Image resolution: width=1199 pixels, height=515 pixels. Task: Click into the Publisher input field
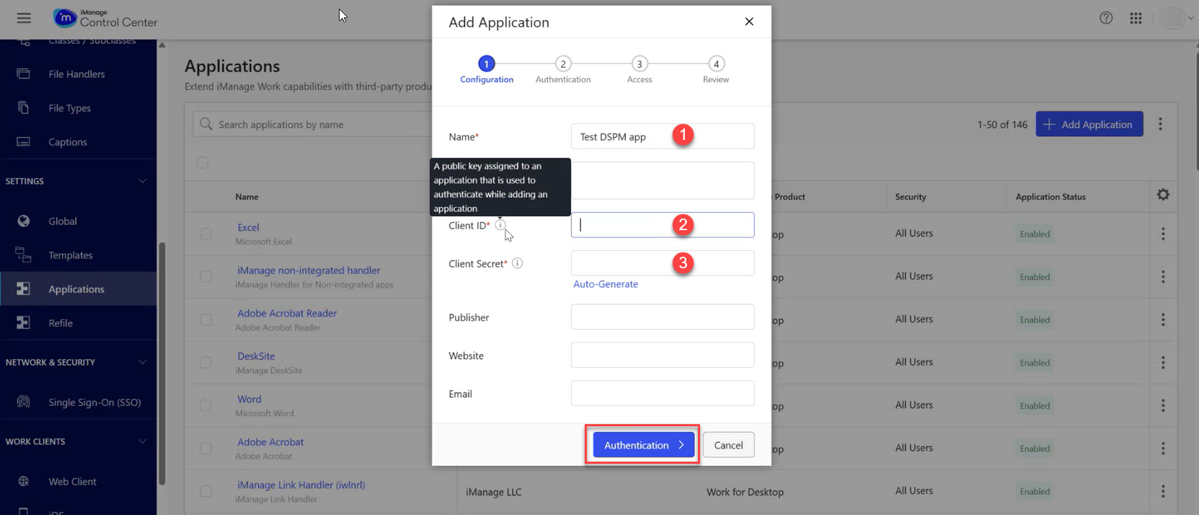[x=662, y=317]
